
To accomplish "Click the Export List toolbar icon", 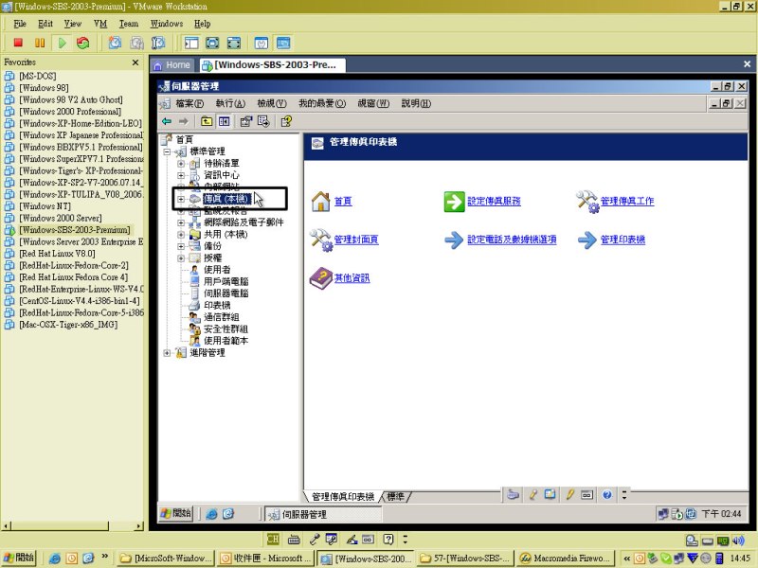I will coord(263,121).
